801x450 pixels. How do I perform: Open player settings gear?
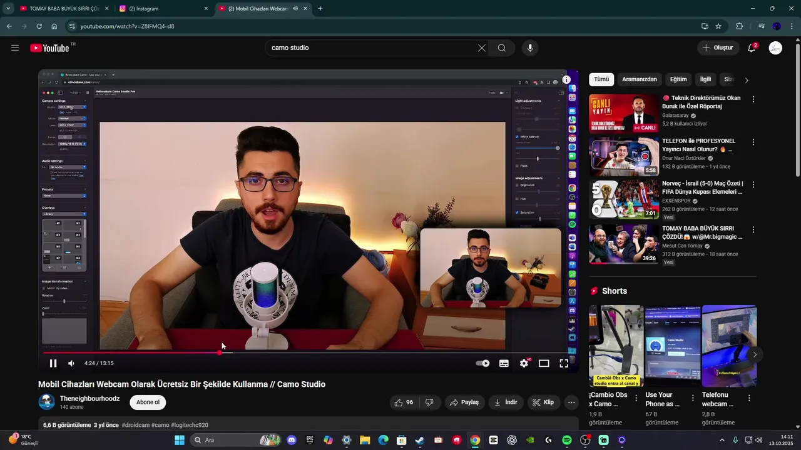[524, 363]
